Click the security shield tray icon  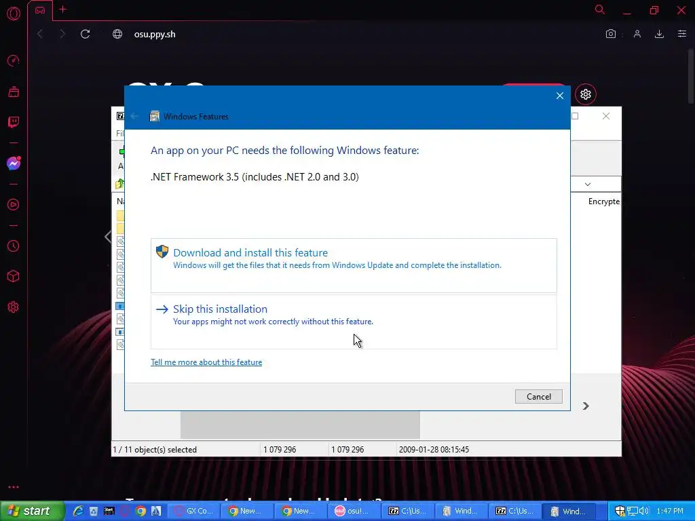[x=620, y=511]
